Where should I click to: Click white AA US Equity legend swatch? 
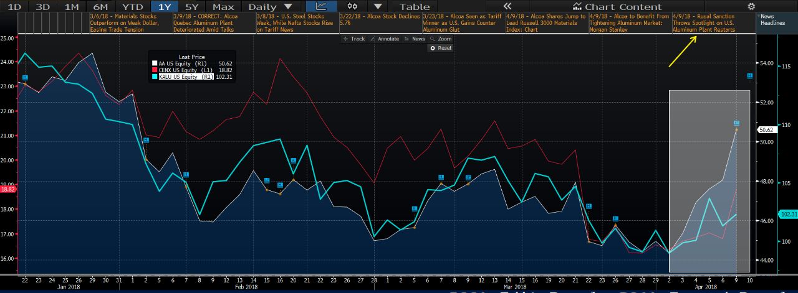[x=155, y=63]
